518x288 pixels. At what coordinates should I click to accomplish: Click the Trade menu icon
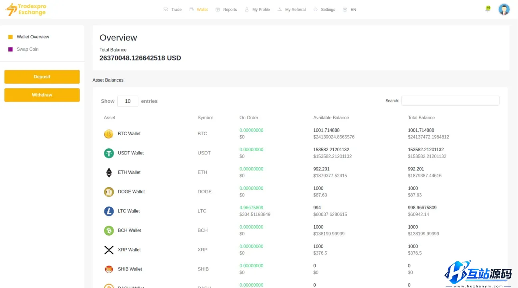click(x=166, y=10)
